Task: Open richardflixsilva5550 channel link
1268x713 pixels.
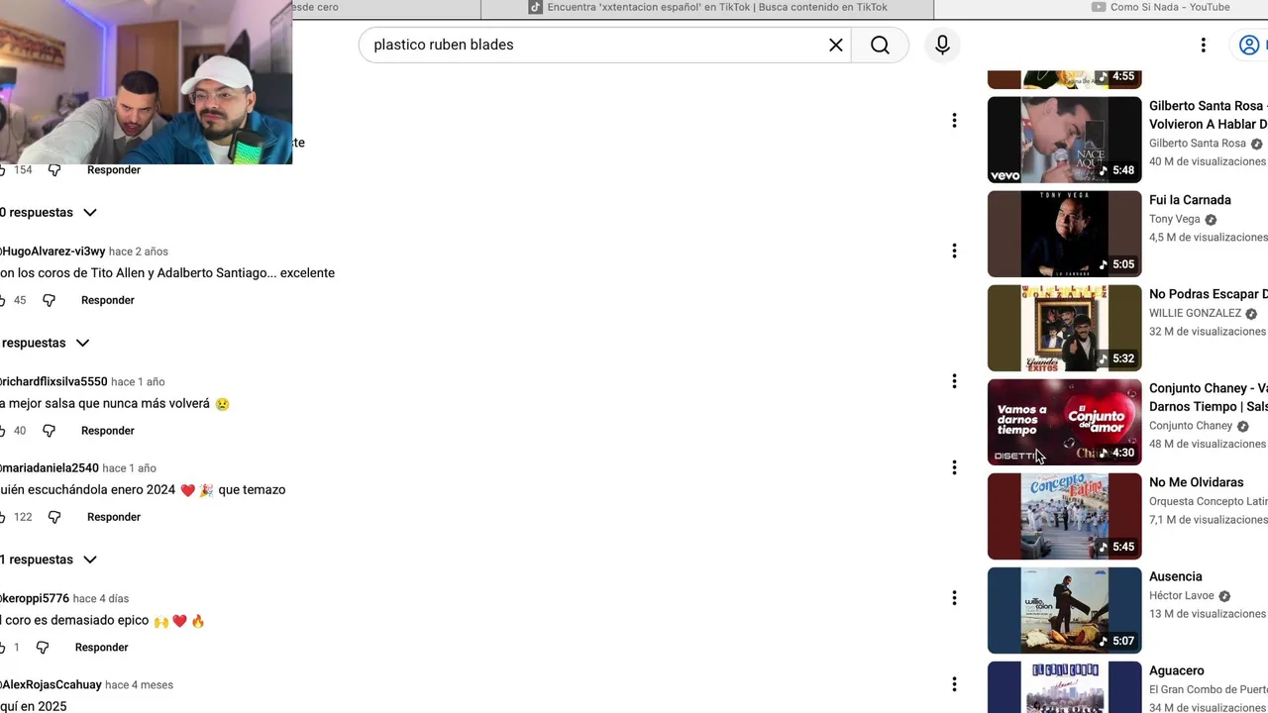Action: (x=53, y=382)
